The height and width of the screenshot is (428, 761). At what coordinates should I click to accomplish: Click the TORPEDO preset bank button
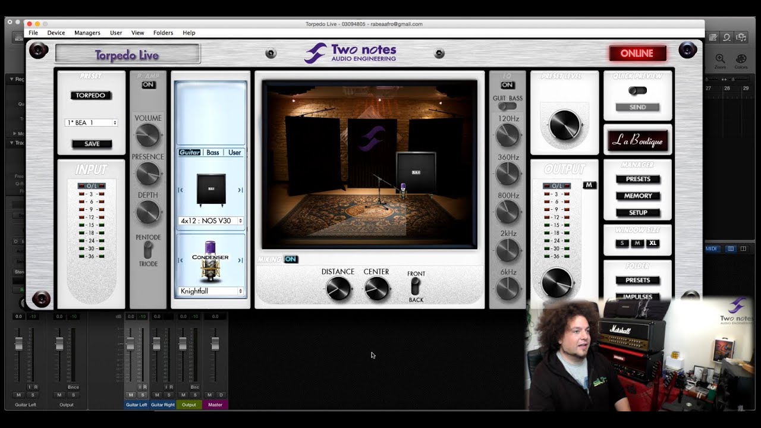pyautogui.click(x=91, y=95)
